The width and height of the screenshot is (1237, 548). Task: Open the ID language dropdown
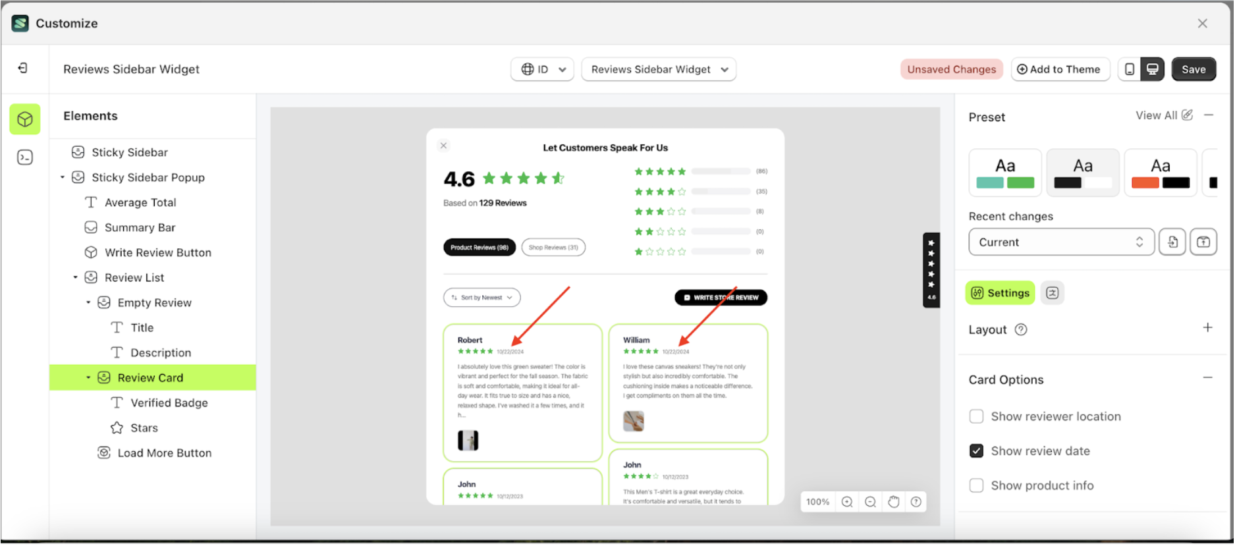[542, 69]
